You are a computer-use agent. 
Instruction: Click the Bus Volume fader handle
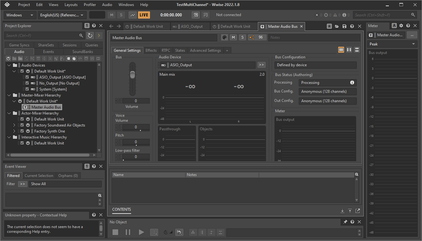[132, 75]
